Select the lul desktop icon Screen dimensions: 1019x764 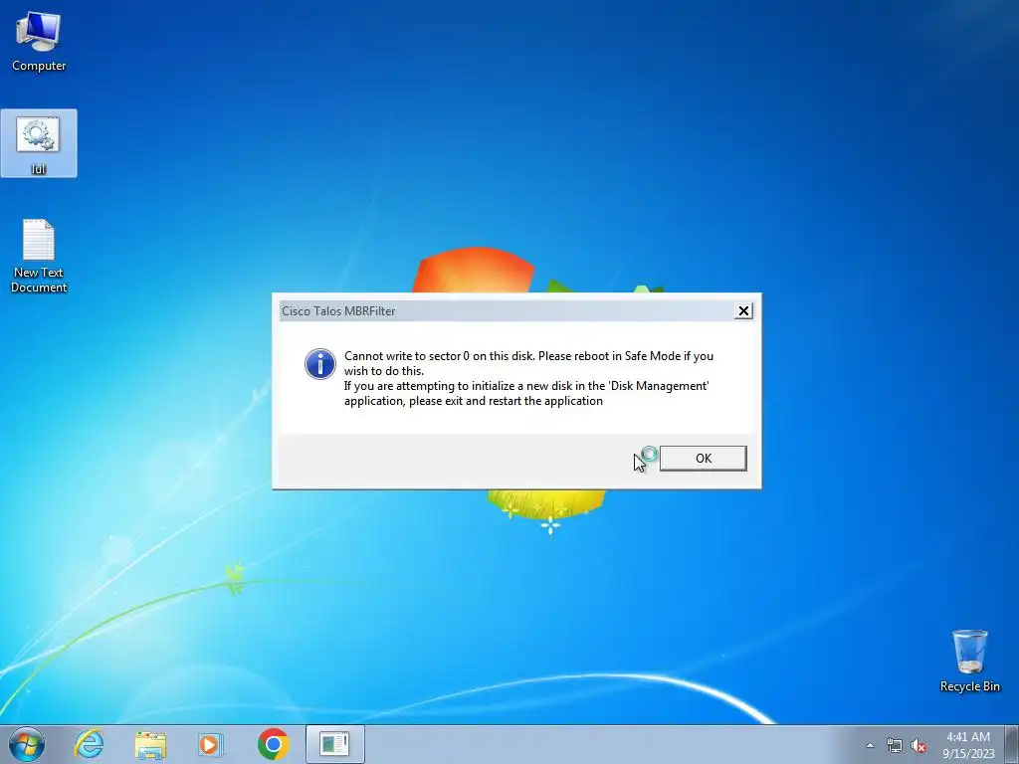39,143
